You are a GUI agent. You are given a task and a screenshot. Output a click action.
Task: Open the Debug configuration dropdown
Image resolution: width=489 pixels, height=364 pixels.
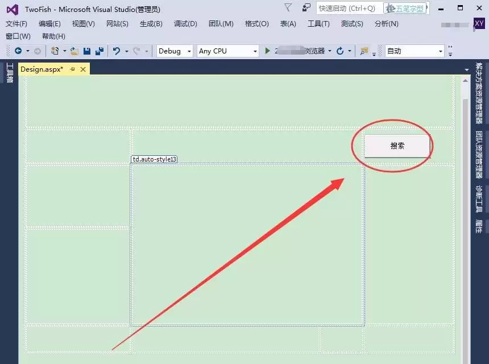pyautogui.click(x=175, y=51)
